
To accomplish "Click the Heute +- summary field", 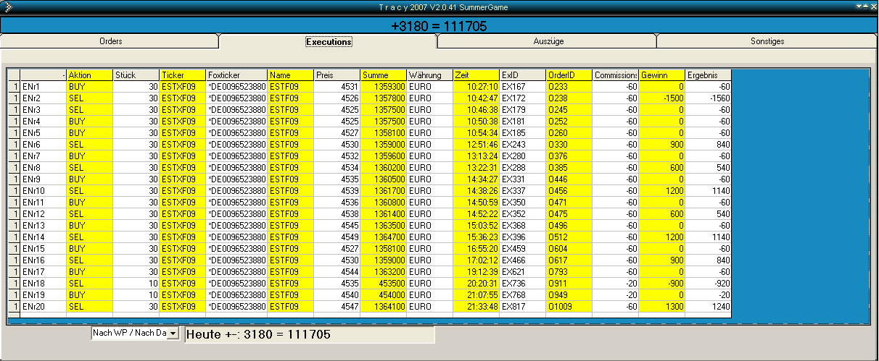I will tap(310, 334).
